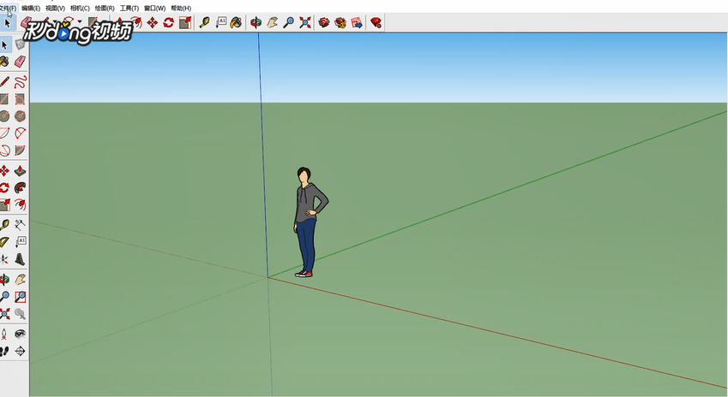Screen dimensions: 728x397
Task: Activate the Rotate tool in the top toolbar
Action: [169, 23]
